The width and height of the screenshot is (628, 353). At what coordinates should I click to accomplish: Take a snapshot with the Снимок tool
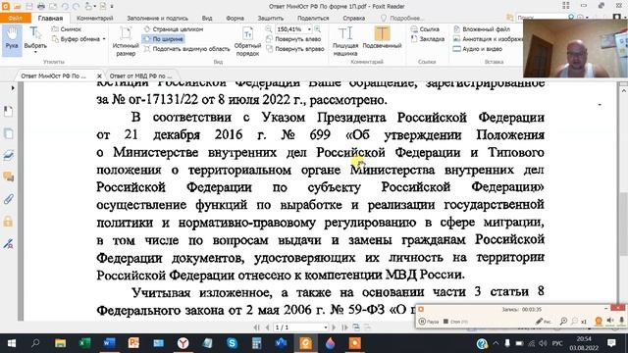(67, 29)
